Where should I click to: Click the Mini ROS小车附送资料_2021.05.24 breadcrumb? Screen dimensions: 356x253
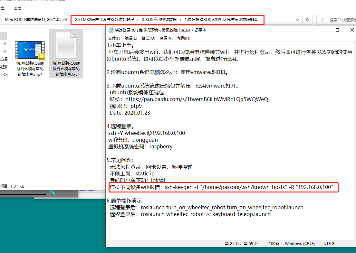[36, 20]
